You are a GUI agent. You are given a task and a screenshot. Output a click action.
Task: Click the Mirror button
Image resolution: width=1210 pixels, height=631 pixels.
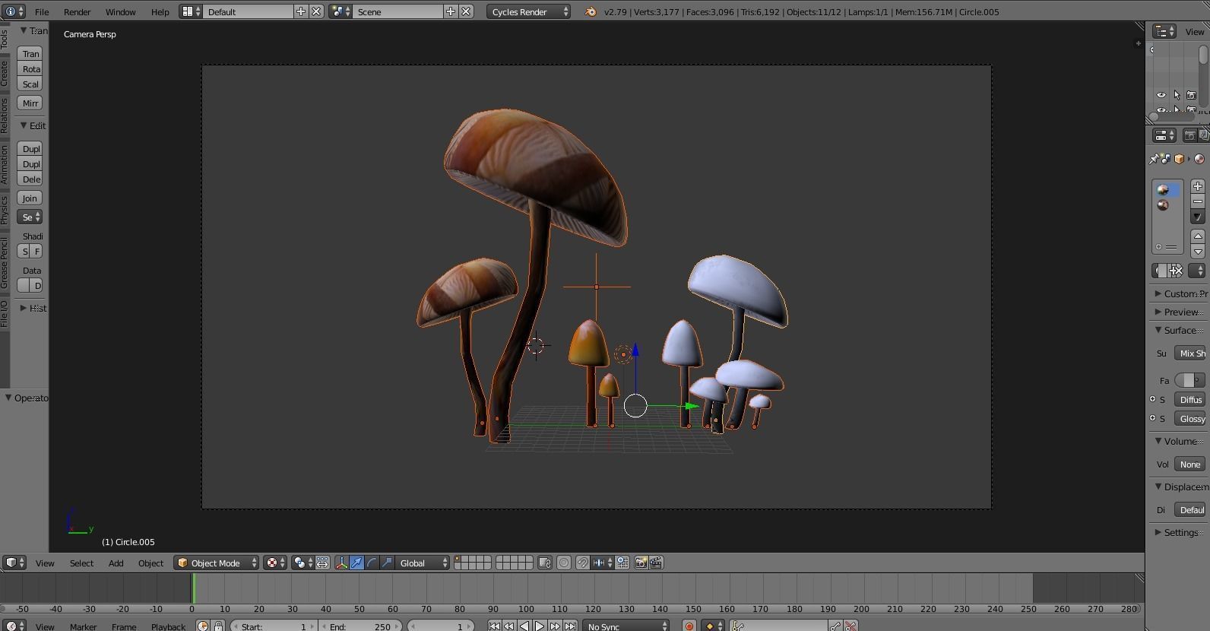(30, 103)
